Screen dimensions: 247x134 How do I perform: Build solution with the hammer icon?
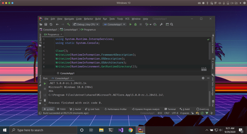[68, 24]
